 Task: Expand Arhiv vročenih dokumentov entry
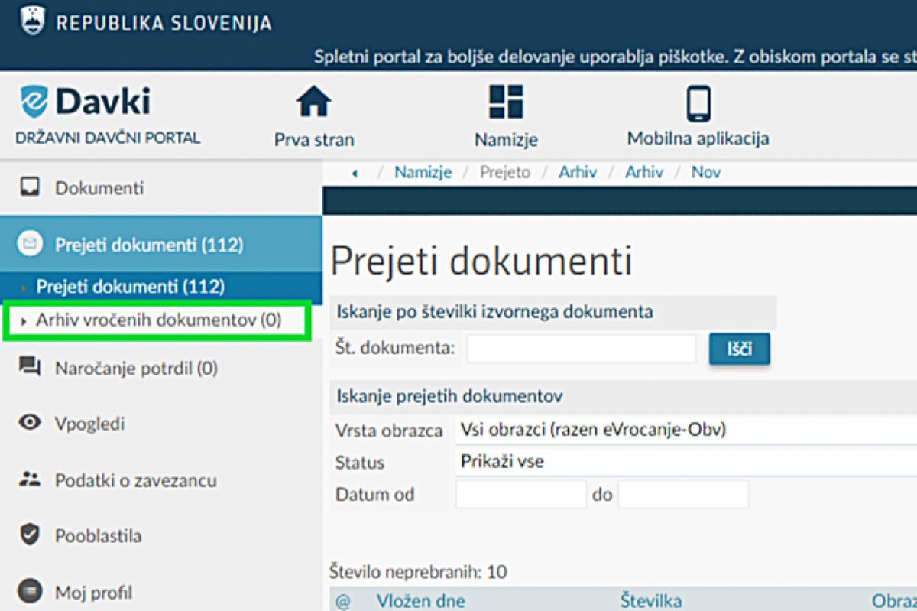click(x=153, y=318)
